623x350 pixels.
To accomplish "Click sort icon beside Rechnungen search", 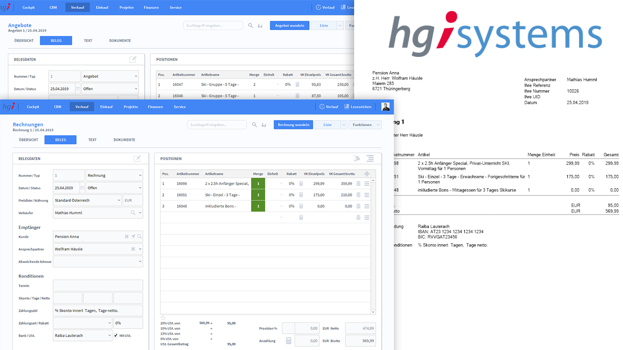I will 265,125.
